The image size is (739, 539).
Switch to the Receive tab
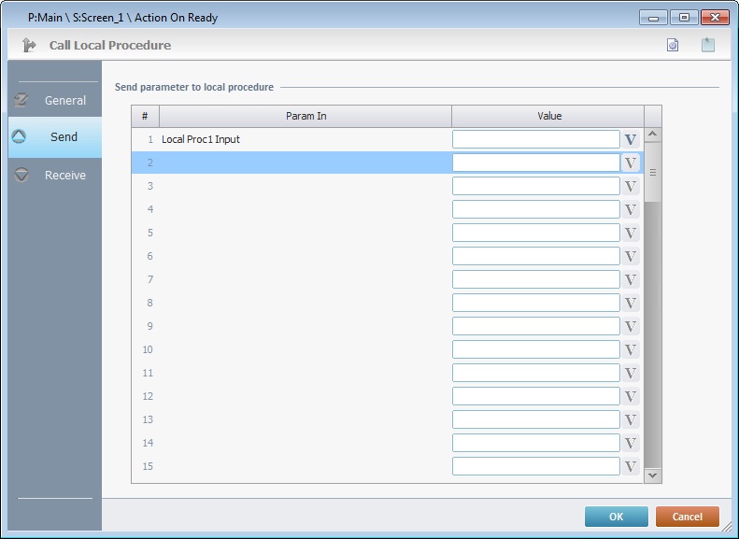(x=54, y=175)
